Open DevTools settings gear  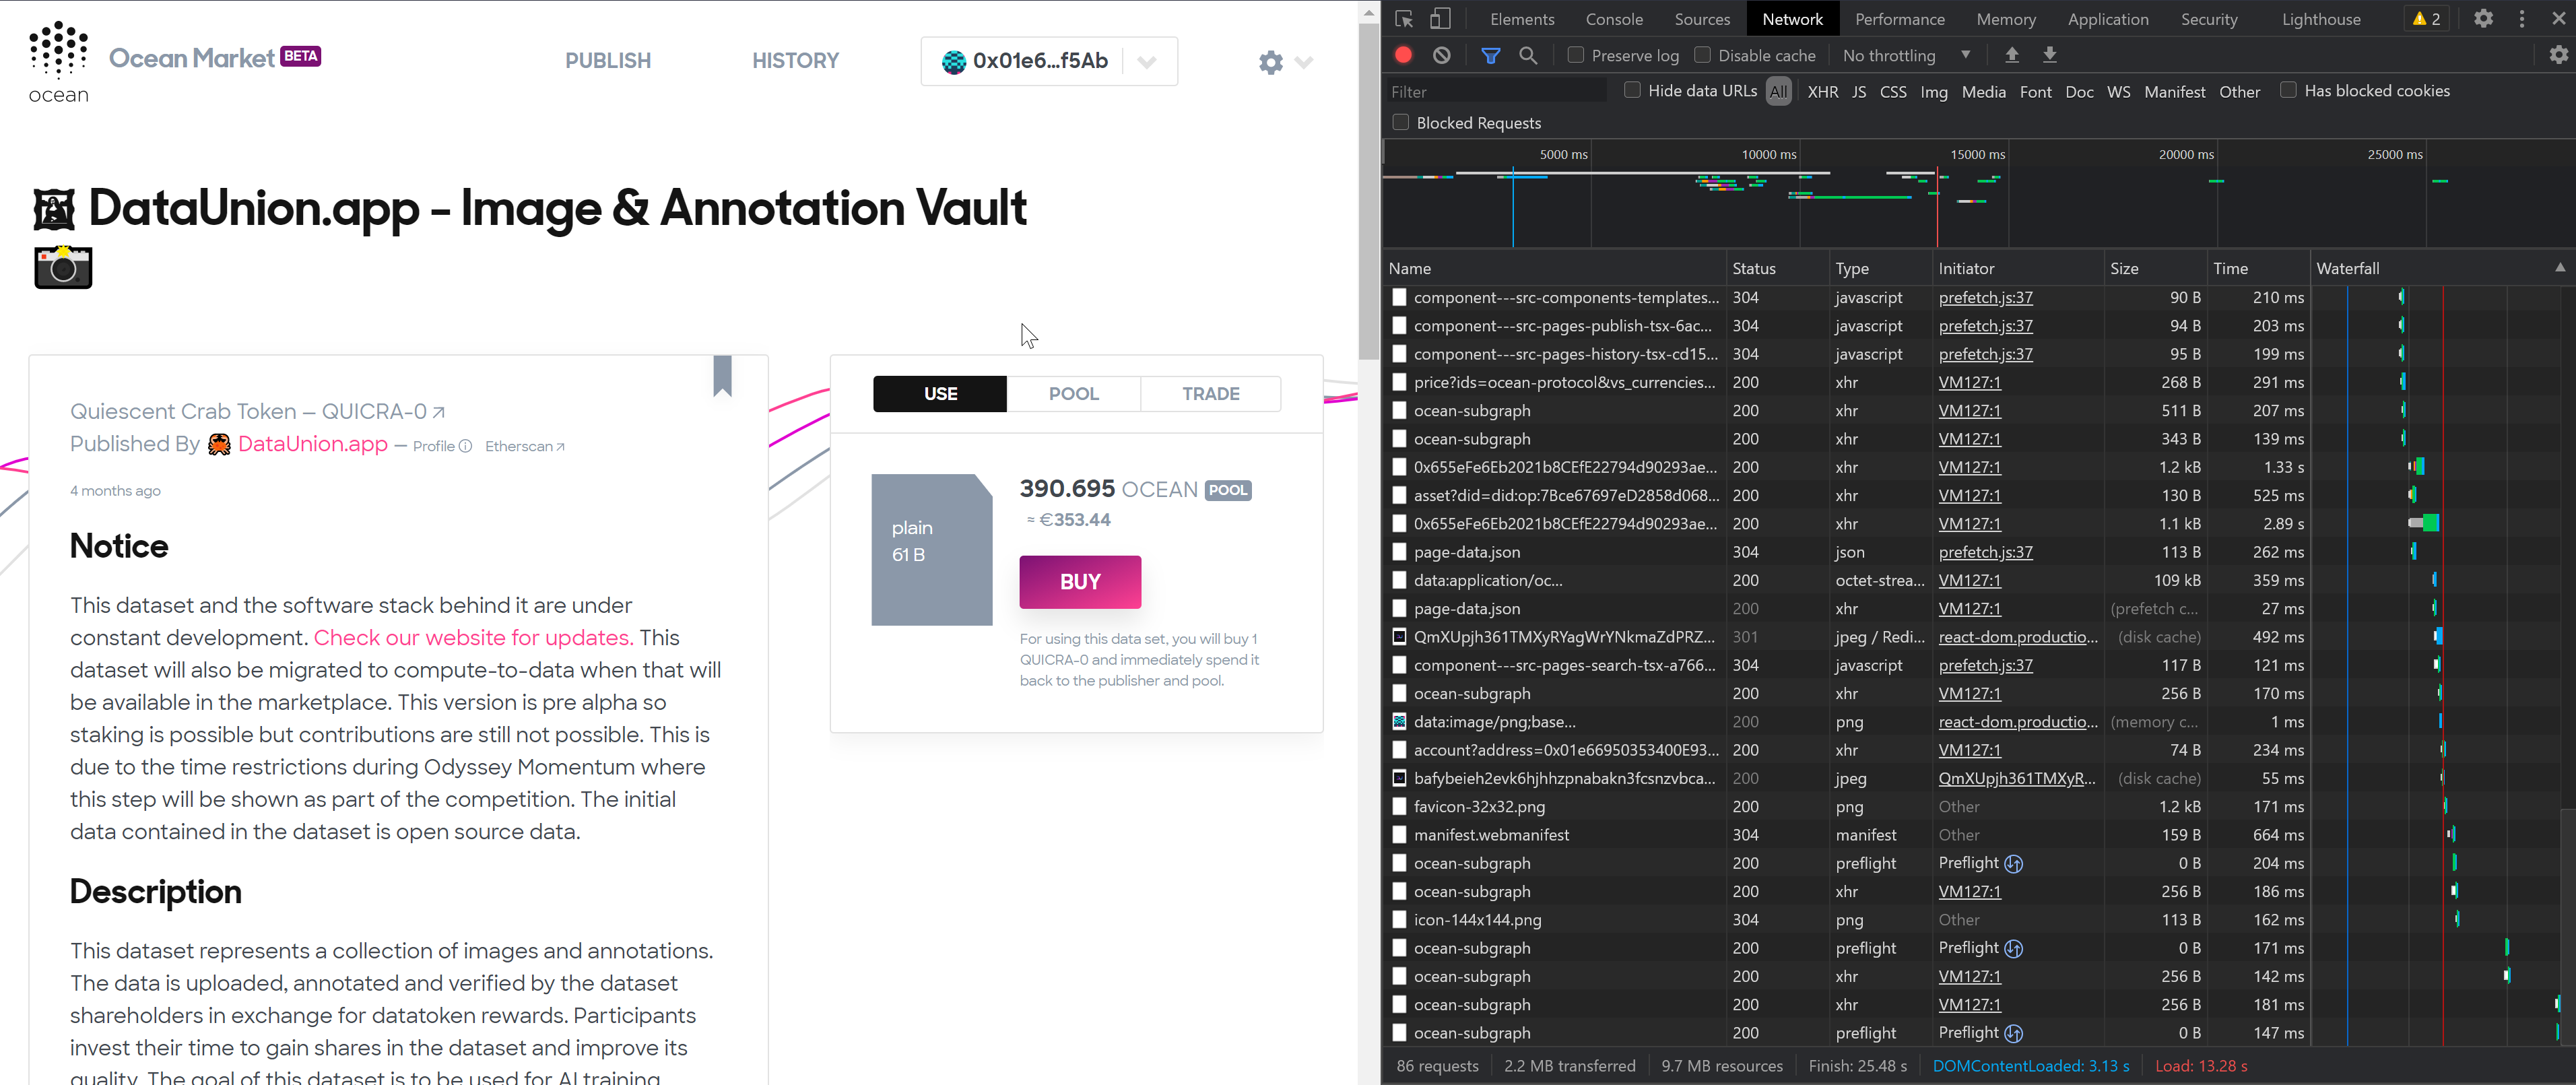pos(2483,18)
